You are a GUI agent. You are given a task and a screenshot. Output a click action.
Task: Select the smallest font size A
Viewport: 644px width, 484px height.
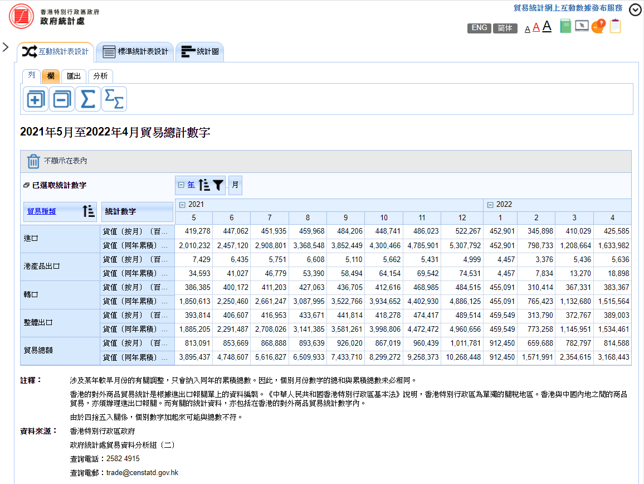528,29
